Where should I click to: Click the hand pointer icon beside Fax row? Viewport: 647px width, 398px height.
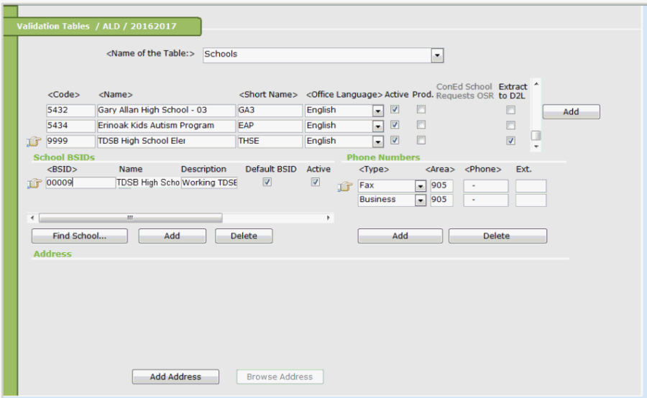point(345,187)
